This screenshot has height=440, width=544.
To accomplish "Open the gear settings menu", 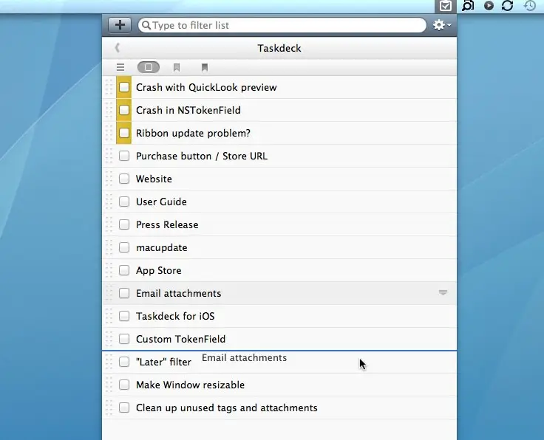I will tap(442, 25).
